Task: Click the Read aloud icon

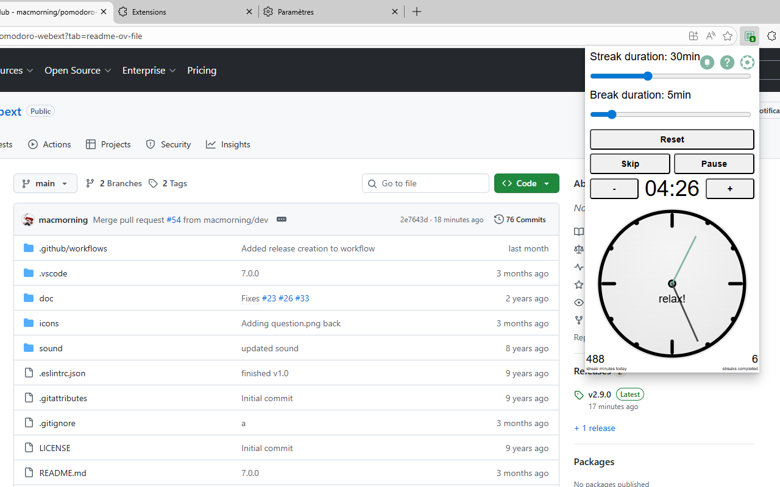Action: pos(711,36)
